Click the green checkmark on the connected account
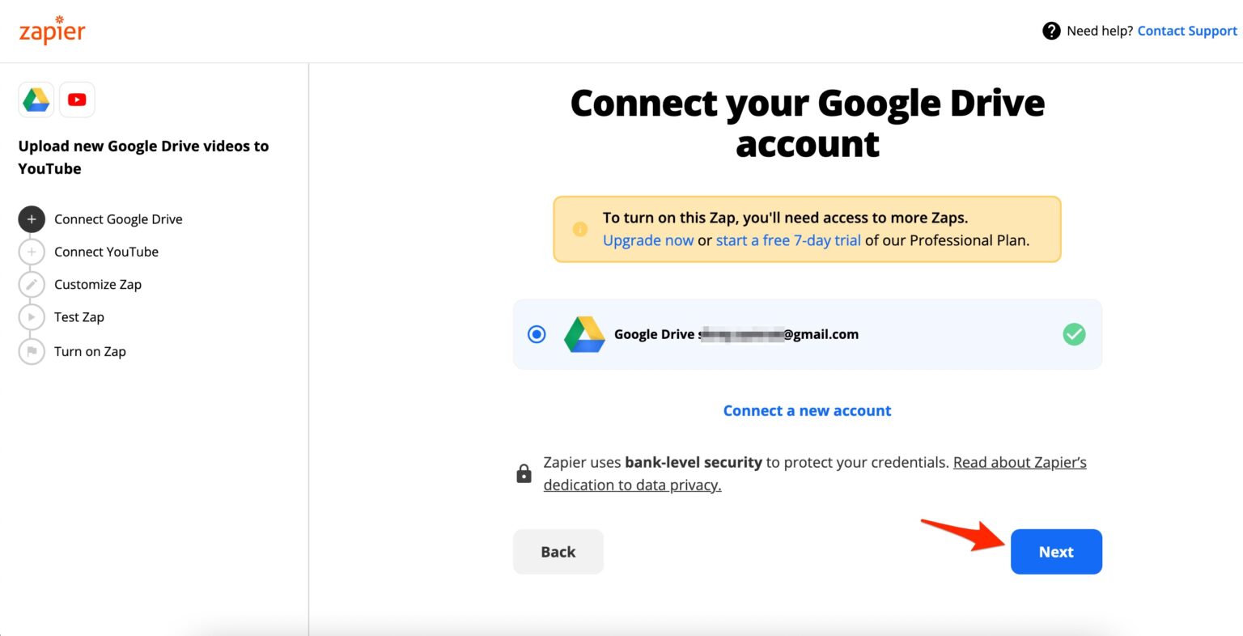Image resolution: width=1243 pixels, height=636 pixels. (x=1074, y=333)
